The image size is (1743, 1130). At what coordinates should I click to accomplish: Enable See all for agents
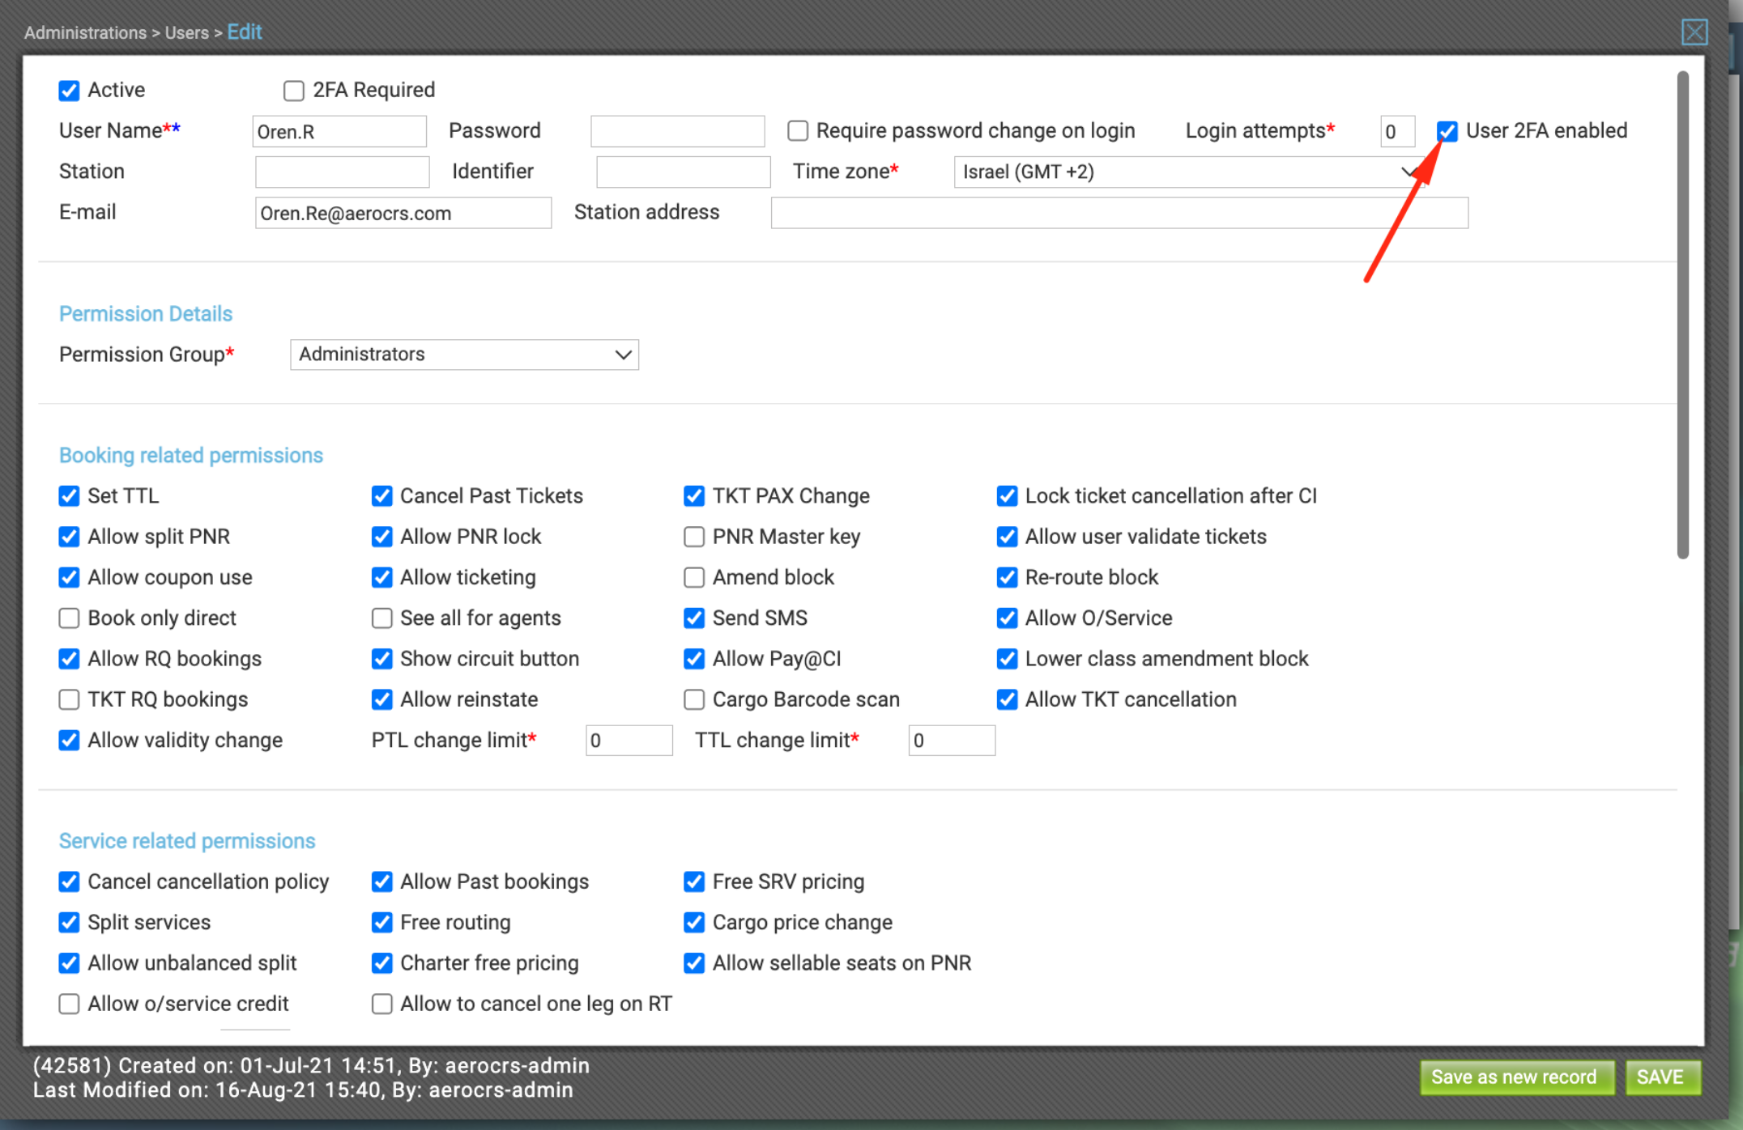point(382,618)
